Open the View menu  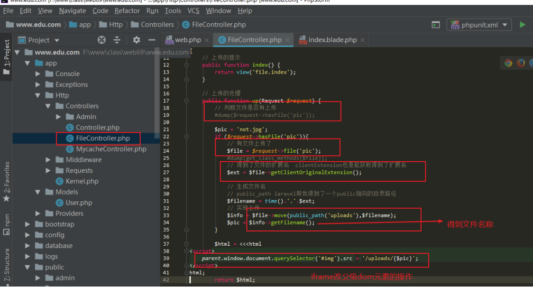(45, 11)
